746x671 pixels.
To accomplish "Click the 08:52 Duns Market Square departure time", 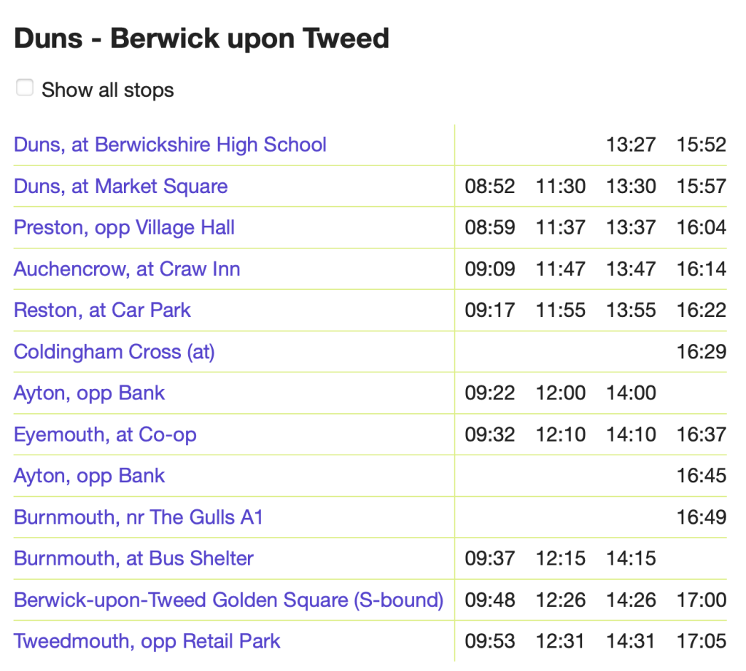I will pyautogui.click(x=490, y=187).
